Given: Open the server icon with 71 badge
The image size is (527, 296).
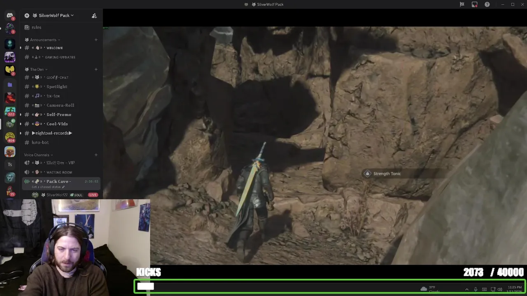Looking at the screenshot, I should [x=10, y=191].
